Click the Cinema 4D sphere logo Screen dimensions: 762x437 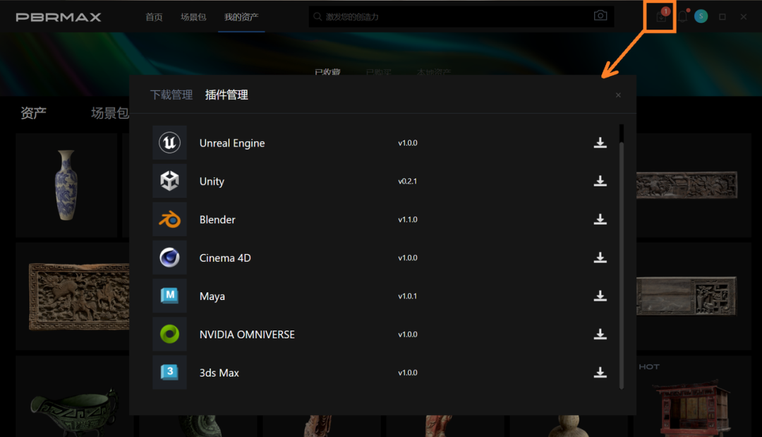[x=169, y=258]
